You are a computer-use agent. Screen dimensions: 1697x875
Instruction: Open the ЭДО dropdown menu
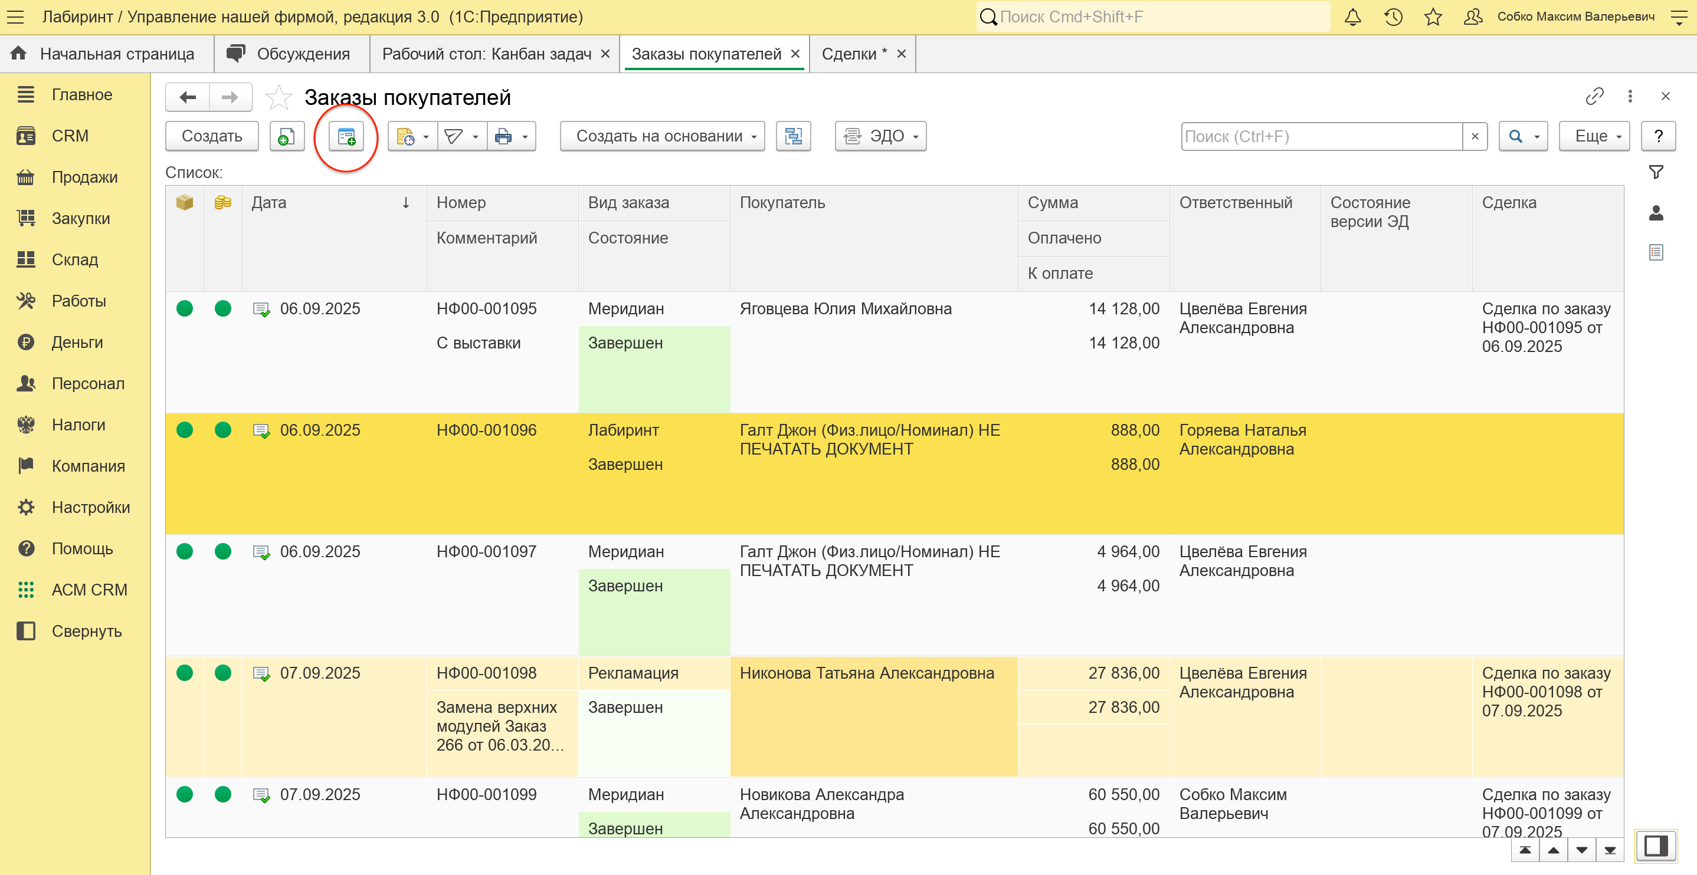pos(880,136)
